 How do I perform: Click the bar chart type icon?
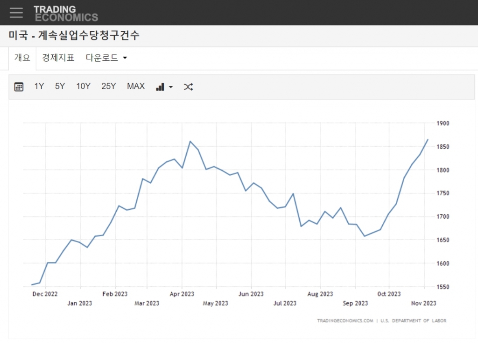[160, 87]
